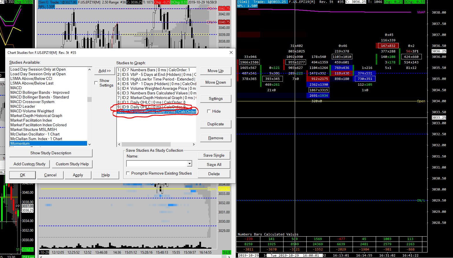Close the Chart Studies dialog
The image size is (453, 258).
[231, 52]
